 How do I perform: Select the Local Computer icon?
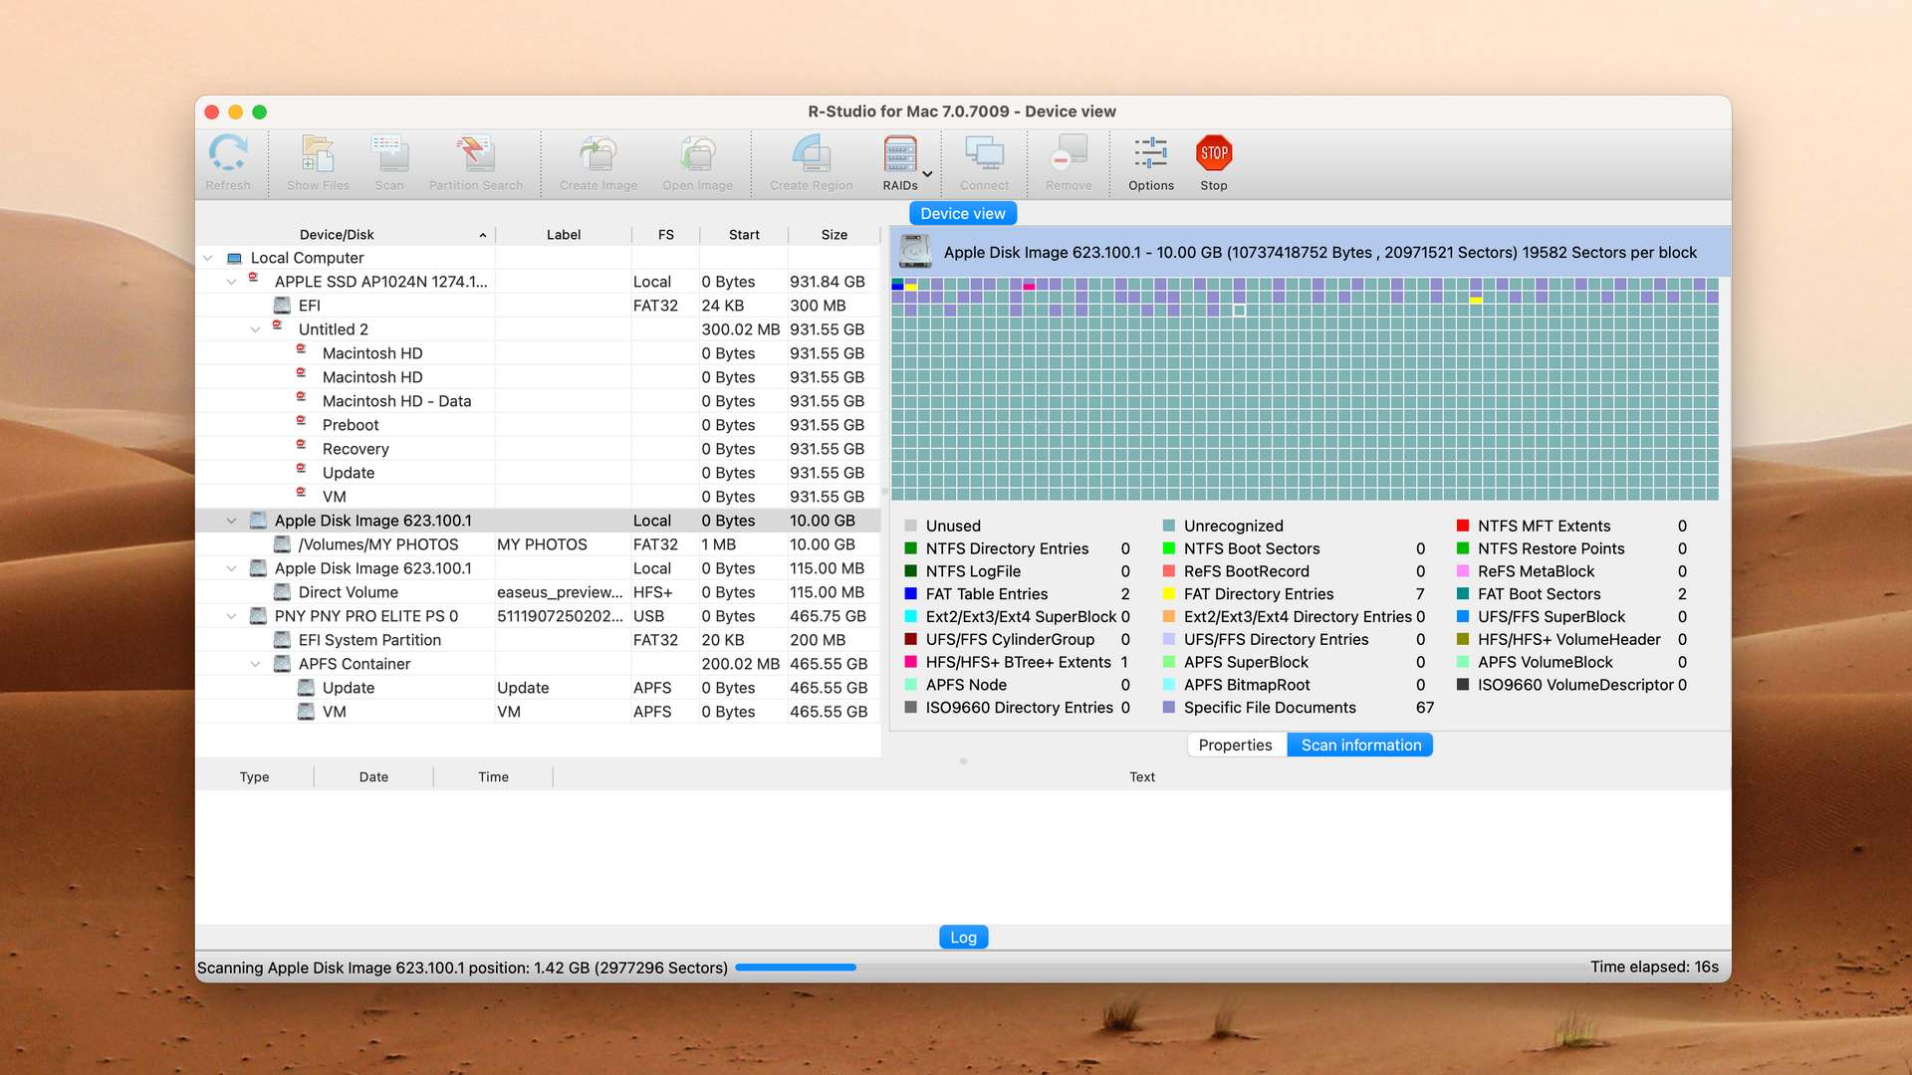tap(235, 258)
